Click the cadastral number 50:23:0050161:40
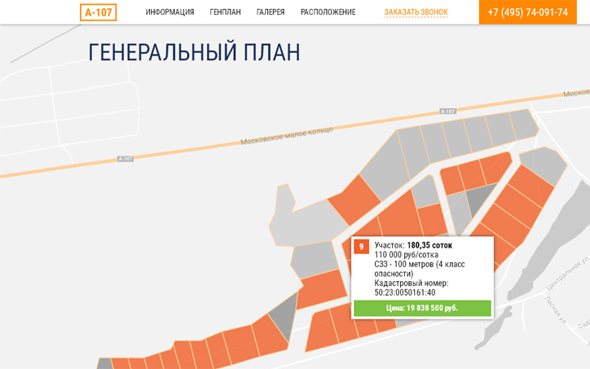The width and height of the screenshot is (590, 369). click(x=405, y=292)
